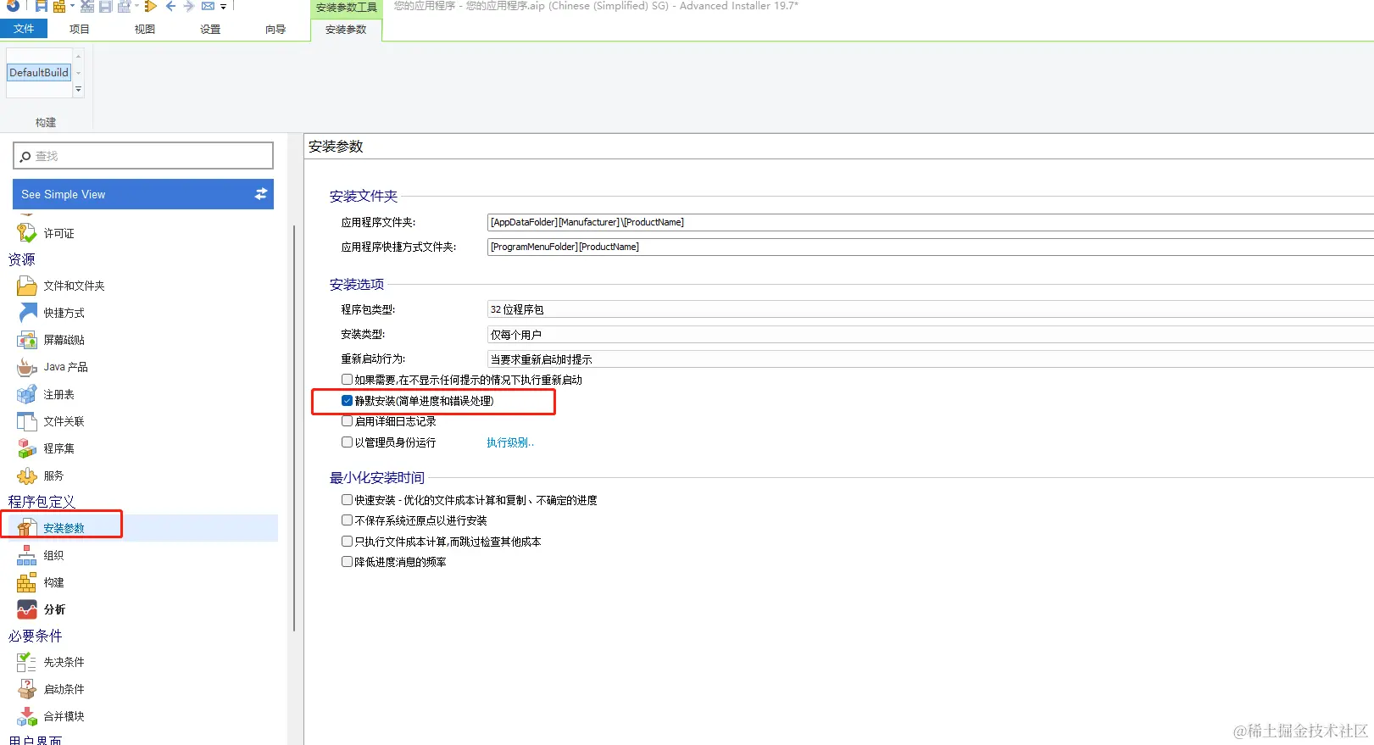Click the Run project play icon
Screen dimensions: 1374x745
coord(151,6)
